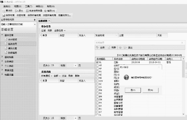Close the 系统启用 window
The image size is (187, 120).
pyautogui.click(x=182, y=43)
